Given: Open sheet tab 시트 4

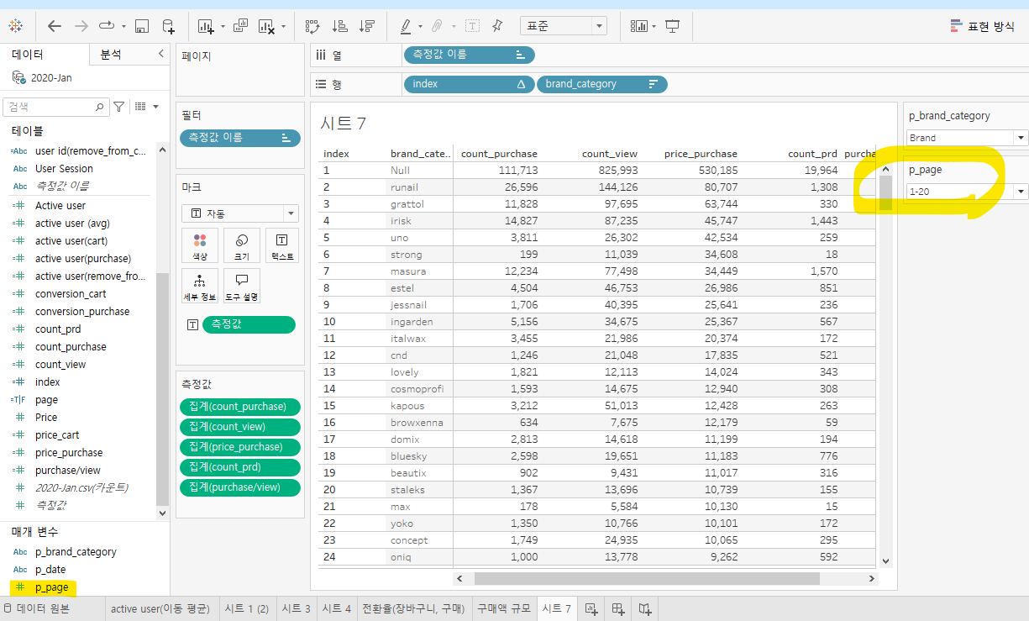Looking at the screenshot, I should [x=337, y=609].
